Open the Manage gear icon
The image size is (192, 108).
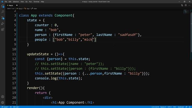3,102
